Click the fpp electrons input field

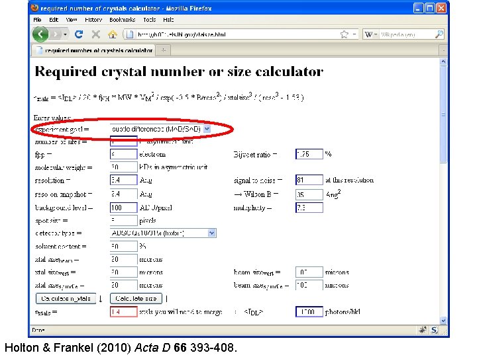click(x=123, y=154)
